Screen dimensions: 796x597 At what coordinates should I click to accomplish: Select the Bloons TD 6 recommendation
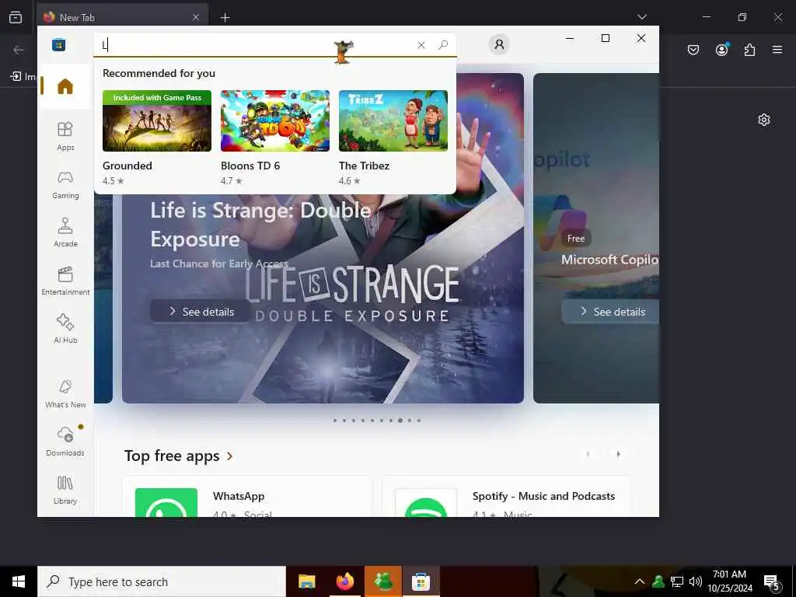click(x=275, y=137)
